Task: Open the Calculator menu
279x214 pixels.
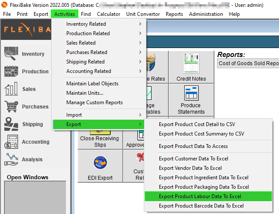Action: click(x=108, y=14)
